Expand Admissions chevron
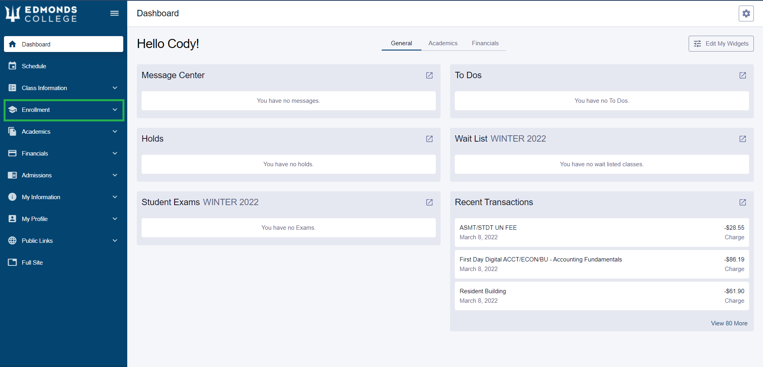The height and width of the screenshot is (367, 763). (x=115, y=175)
